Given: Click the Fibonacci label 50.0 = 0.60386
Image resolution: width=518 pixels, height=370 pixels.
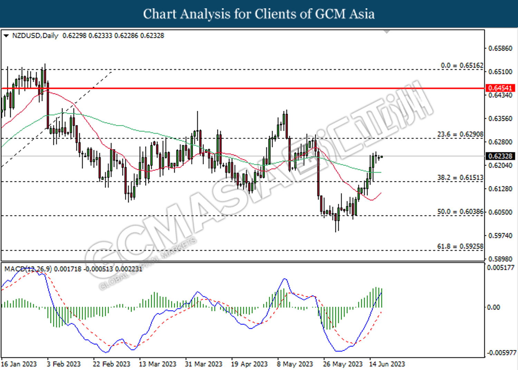Looking at the screenshot, I should [x=460, y=211].
